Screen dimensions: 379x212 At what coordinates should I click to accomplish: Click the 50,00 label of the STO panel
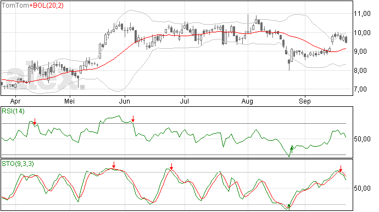click(362, 188)
